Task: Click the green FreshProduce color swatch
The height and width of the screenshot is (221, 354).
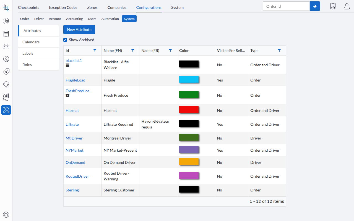Action: (189, 94)
